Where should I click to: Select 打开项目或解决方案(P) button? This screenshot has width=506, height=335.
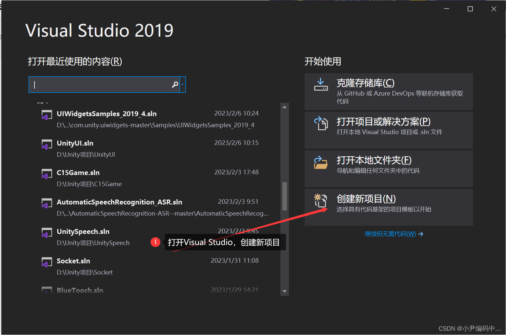point(389,130)
